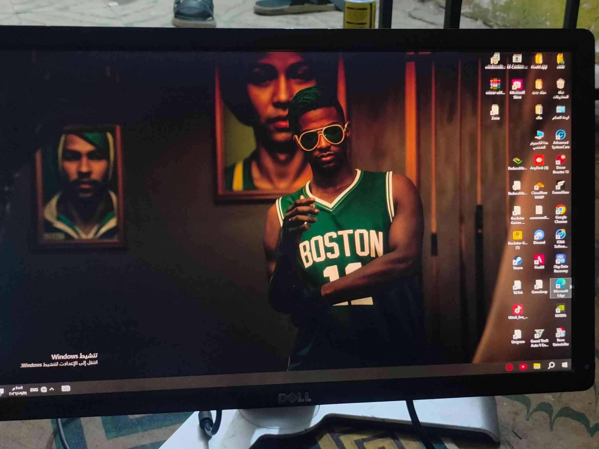The height and width of the screenshot is (449, 599).
Task: Open File Explorer from the taskbar
Action: [x=537, y=366]
